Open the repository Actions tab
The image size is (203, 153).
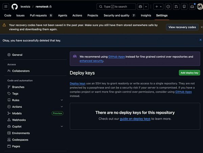coord(77,16)
